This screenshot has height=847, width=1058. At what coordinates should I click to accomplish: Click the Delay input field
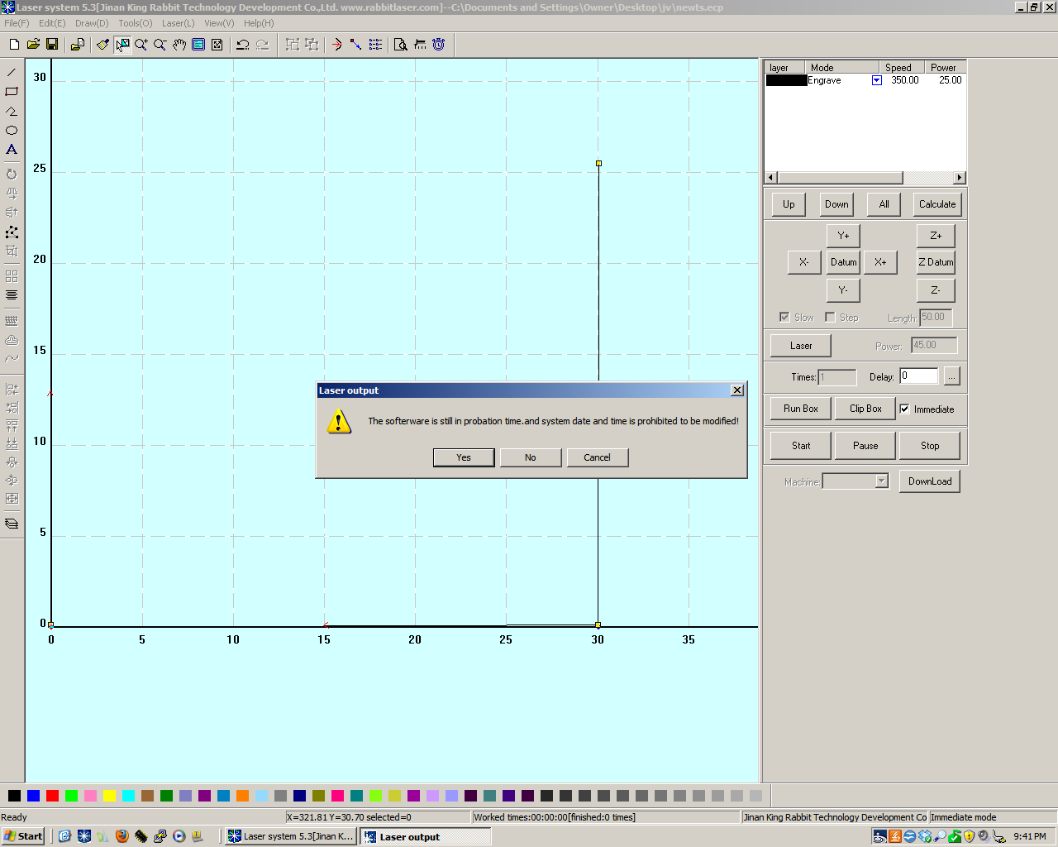pos(919,376)
